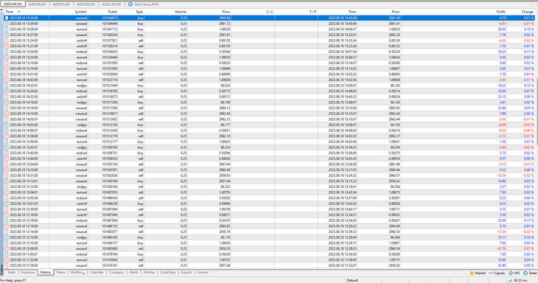Click the buy icon on ticket 101534446 row

click(7, 57)
